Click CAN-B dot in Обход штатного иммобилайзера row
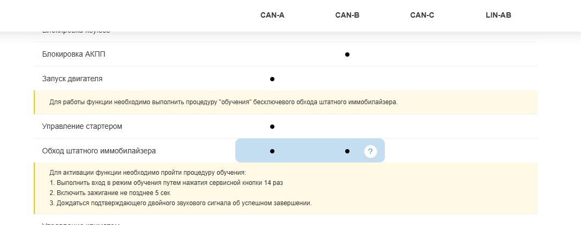Viewport: 581px width, 225px height. point(347,151)
